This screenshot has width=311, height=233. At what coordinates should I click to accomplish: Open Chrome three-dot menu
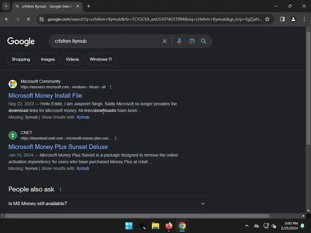(304, 19)
